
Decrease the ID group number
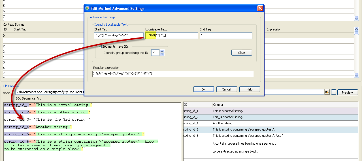click(162, 54)
